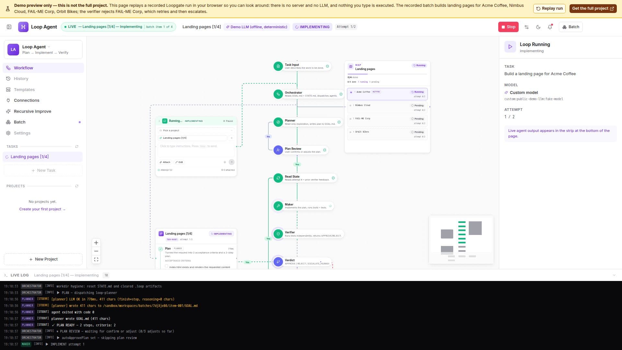Zoom out on the workflow canvas
This screenshot has width=622, height=350.
click(x=96, y=251)
